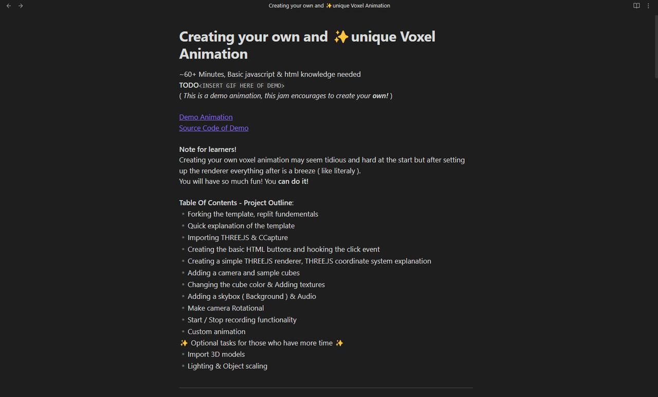Click the "Make camera Rotational" bullet item

226,308
